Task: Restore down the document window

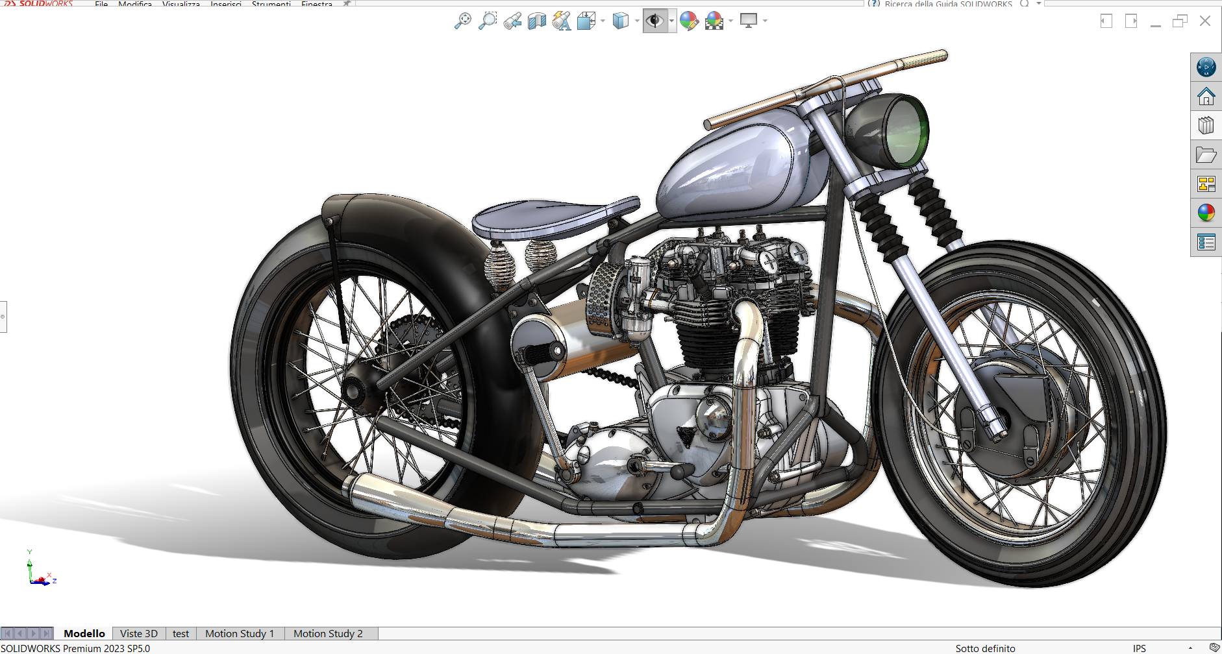Action: tap(1180, 21)
